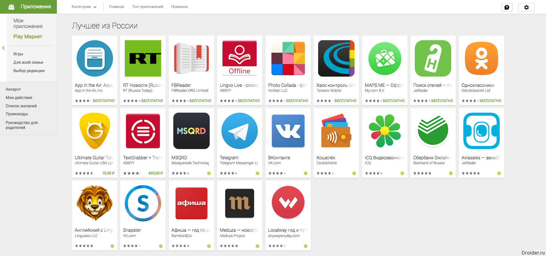The image size is (546, 256).
Task: Select the ICQ flower icon
Action: click(384, 131)
